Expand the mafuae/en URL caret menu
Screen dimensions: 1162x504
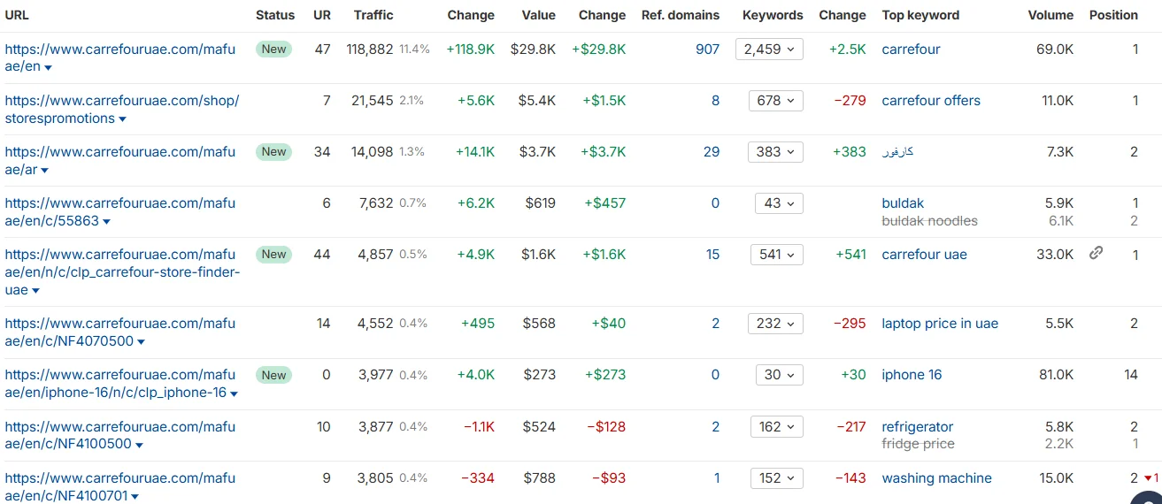tap(48, 68)
